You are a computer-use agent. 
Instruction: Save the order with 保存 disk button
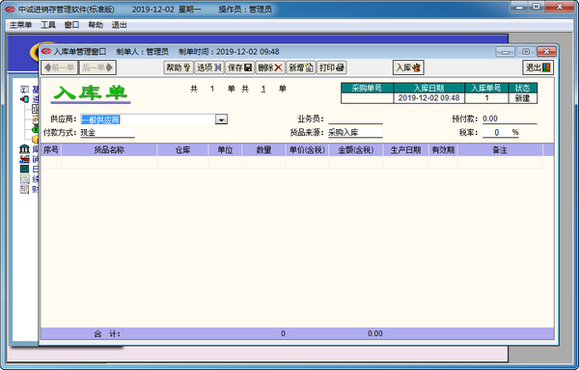(x=239, y=67)
